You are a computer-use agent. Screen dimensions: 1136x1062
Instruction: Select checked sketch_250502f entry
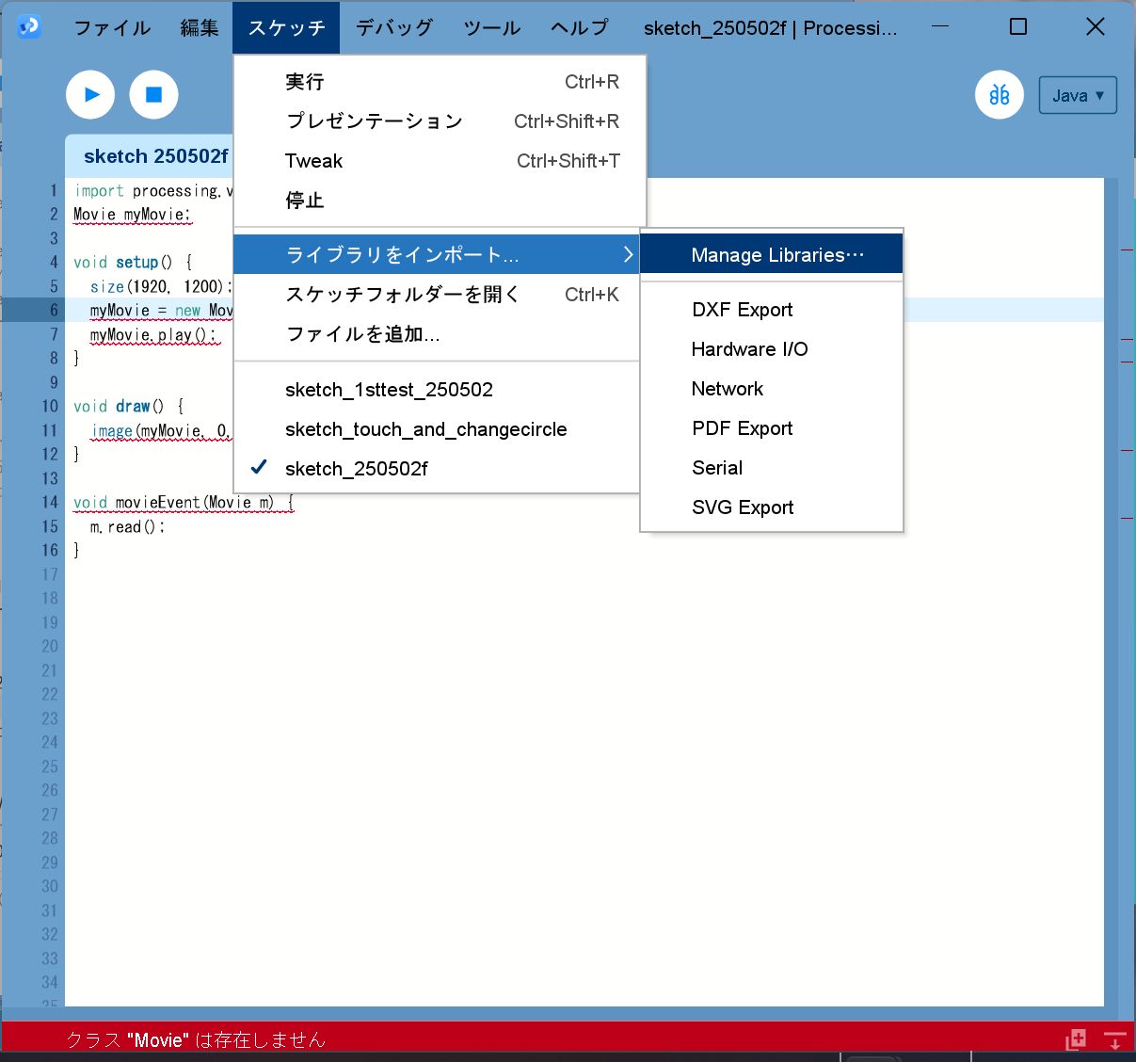click(x=437, y=469)
